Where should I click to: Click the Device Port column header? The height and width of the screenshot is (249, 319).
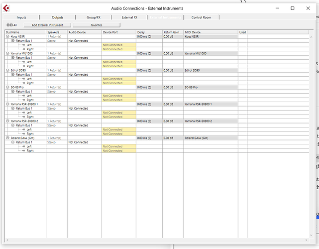119,32
